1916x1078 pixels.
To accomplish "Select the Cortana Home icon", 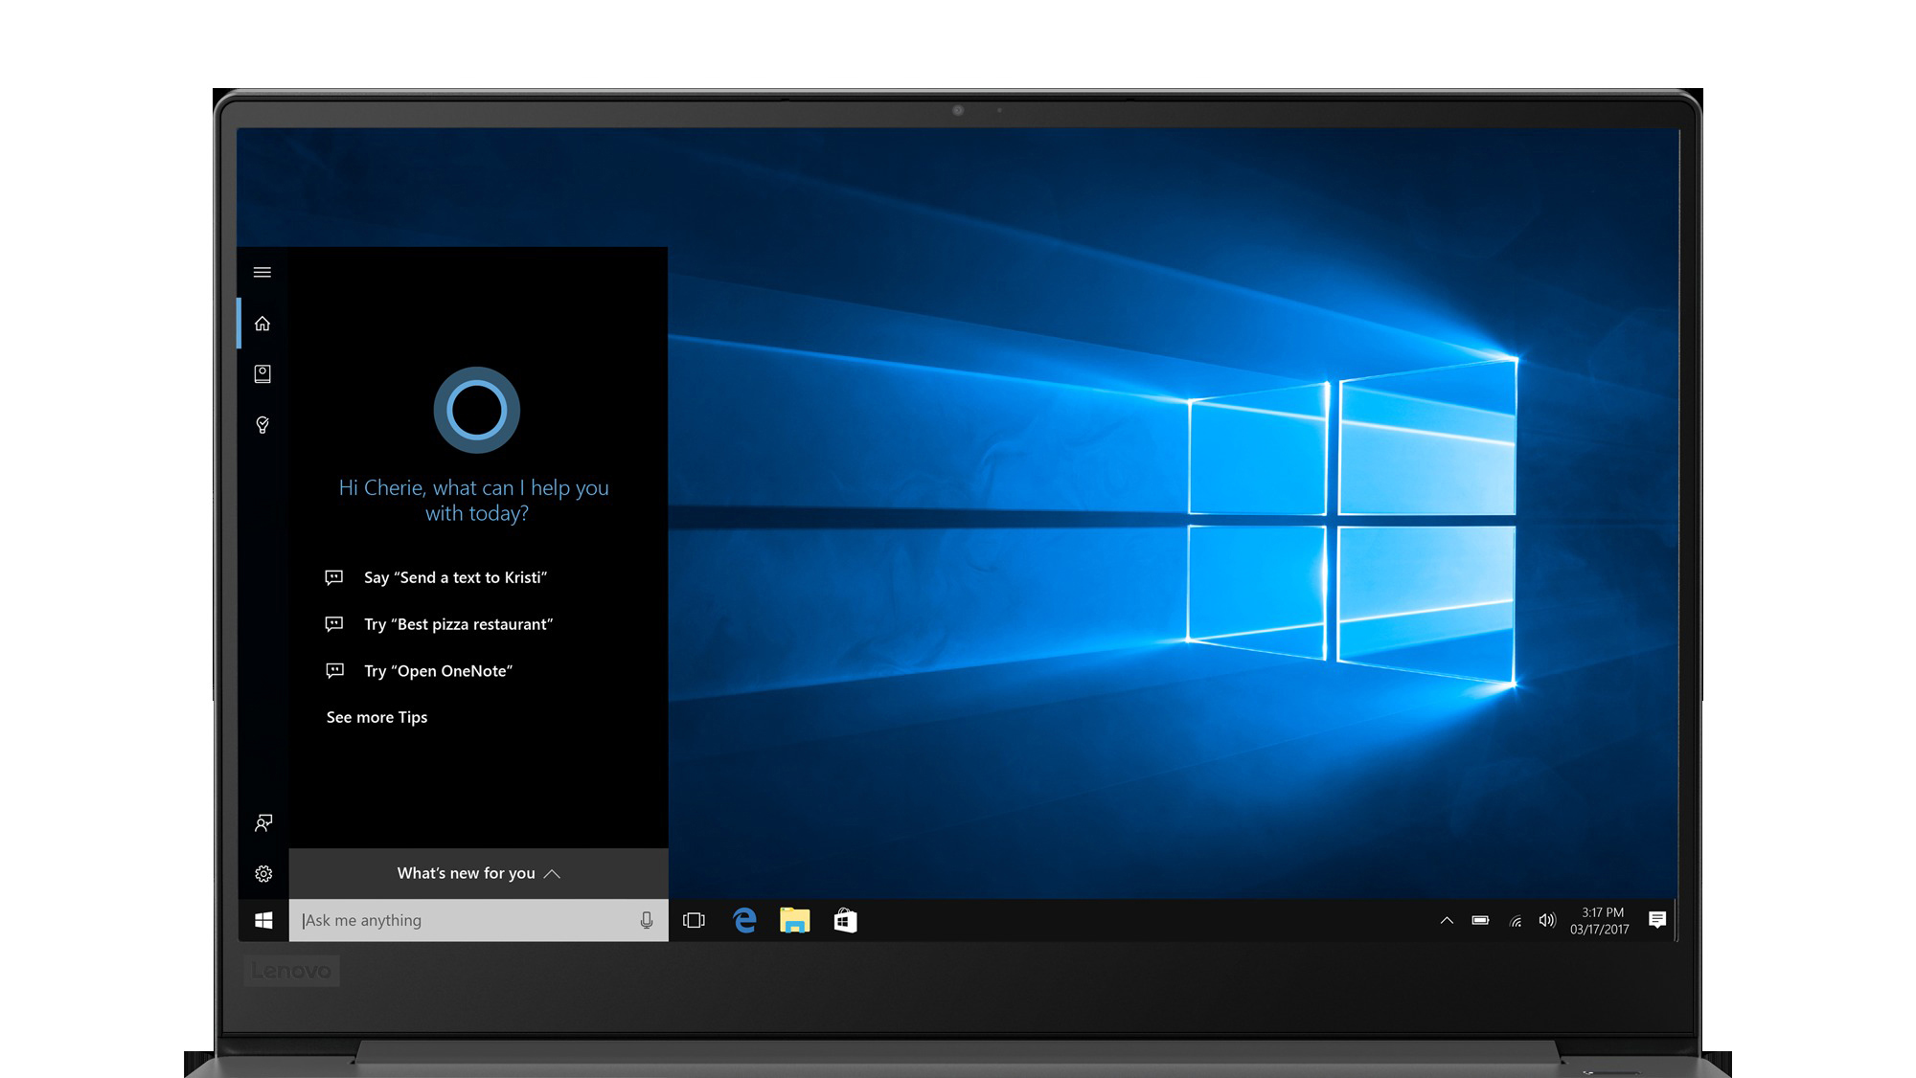I will click(262, 324).
